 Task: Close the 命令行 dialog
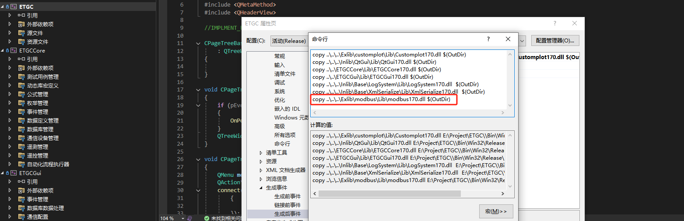[x=508, y=39]
